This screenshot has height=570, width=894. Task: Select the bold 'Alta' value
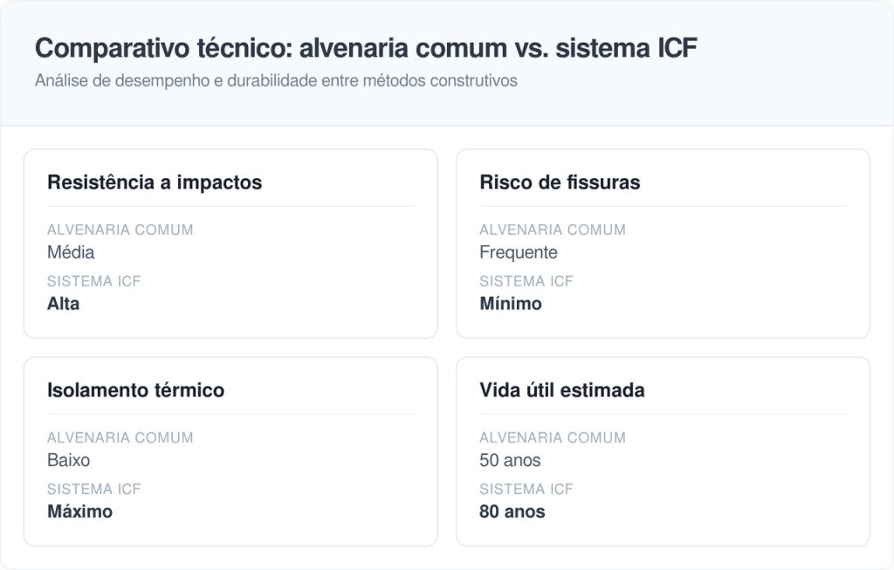63,304
